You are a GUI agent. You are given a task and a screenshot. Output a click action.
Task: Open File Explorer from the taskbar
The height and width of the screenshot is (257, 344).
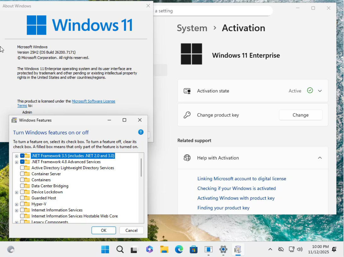point(164,249)
